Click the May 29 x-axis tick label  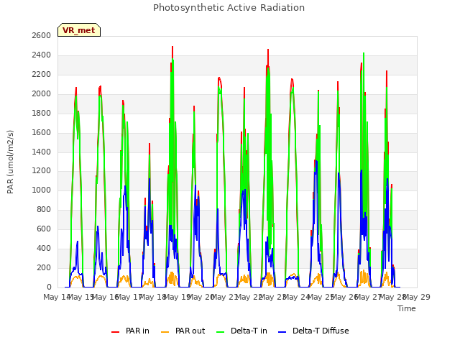coord(417,297)
